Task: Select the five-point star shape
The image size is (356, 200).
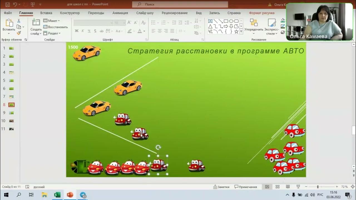Action: 236,32
